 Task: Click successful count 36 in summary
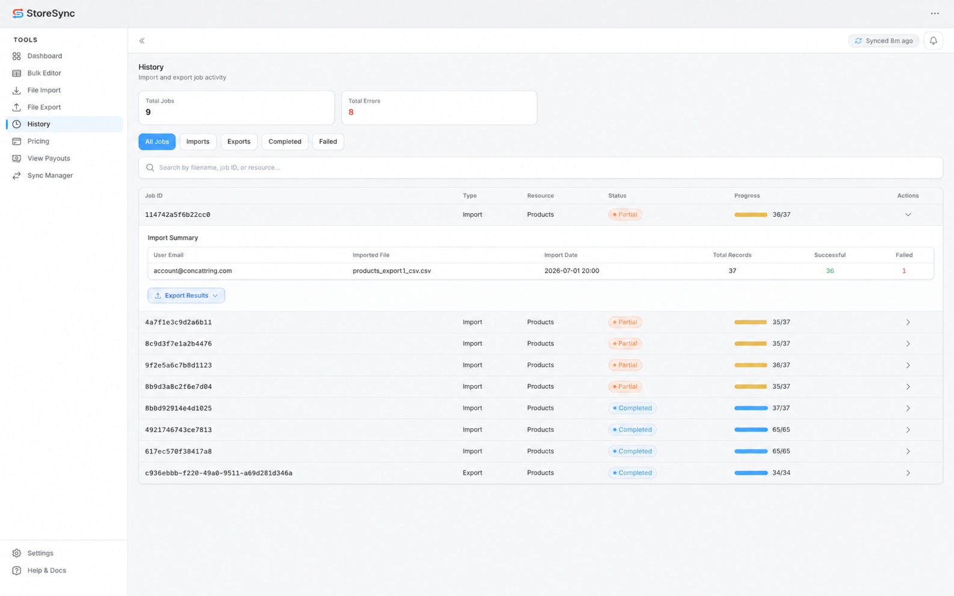coord(830,271)
